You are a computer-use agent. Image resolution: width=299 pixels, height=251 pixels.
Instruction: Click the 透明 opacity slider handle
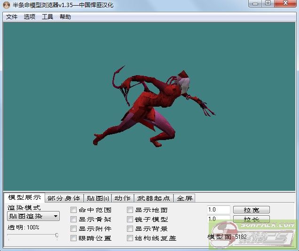point(56,235)
